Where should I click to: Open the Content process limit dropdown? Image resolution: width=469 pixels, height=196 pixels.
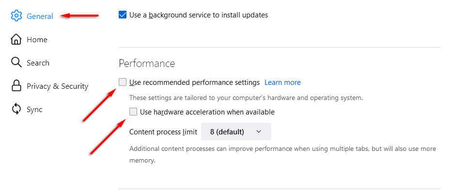point(236,131)
